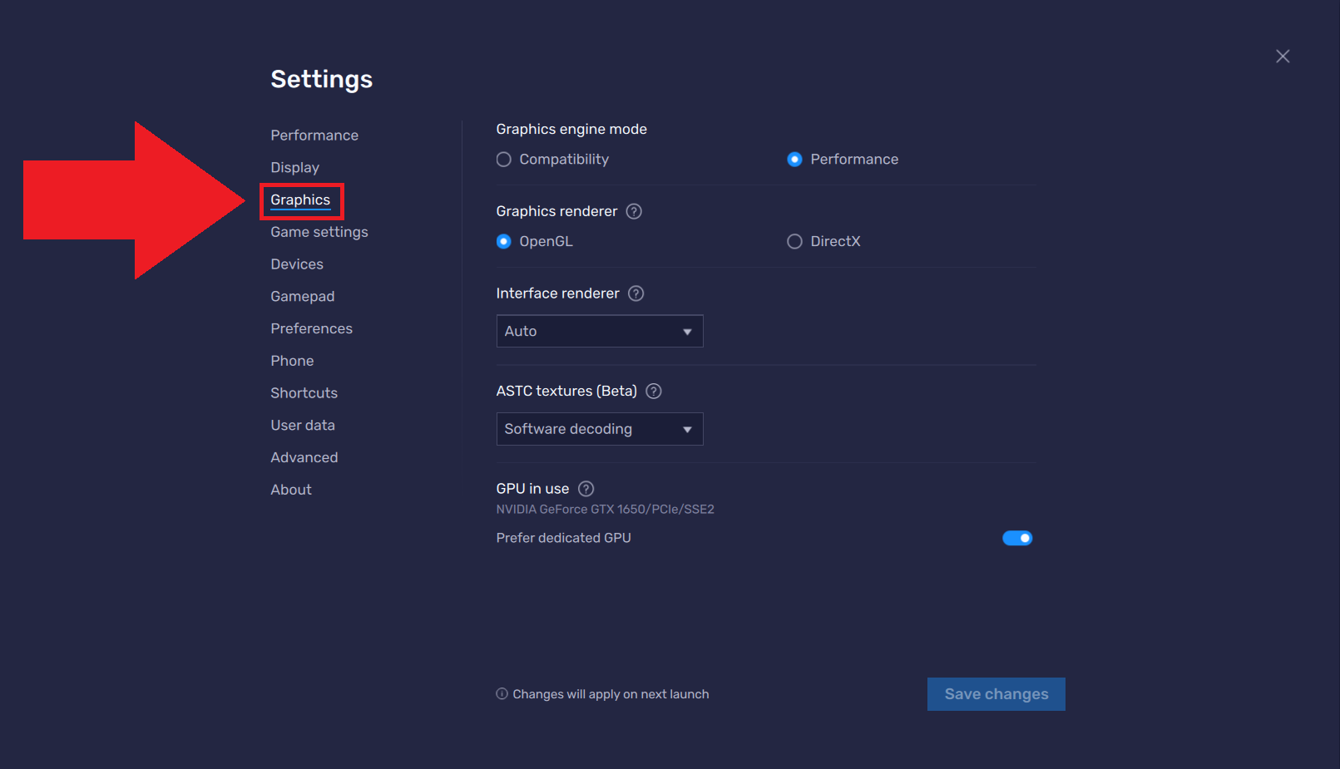
Task: Open the Graphics renderer help tooltip
Action: 633,211
